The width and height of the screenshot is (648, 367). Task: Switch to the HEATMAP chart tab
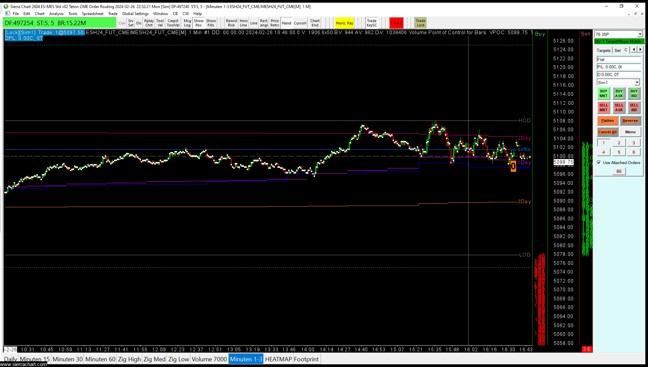[278, 359]
